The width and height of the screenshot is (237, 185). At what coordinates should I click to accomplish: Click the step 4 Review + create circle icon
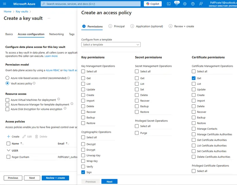coord(171,26)
